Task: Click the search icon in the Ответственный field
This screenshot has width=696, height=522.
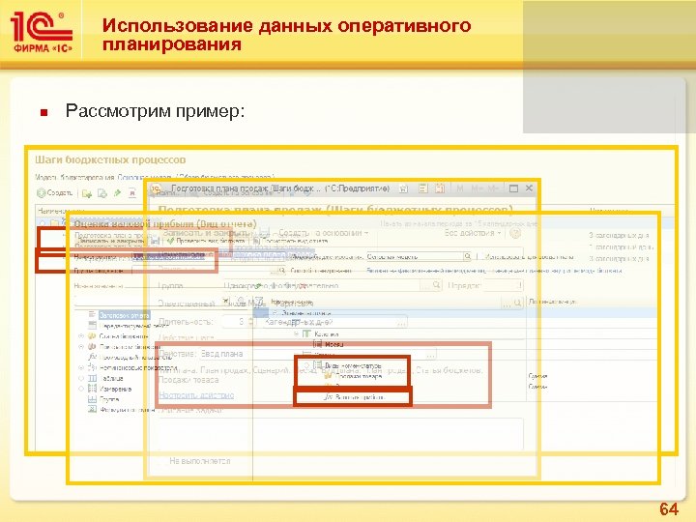Action: click(x=517, y=303)
